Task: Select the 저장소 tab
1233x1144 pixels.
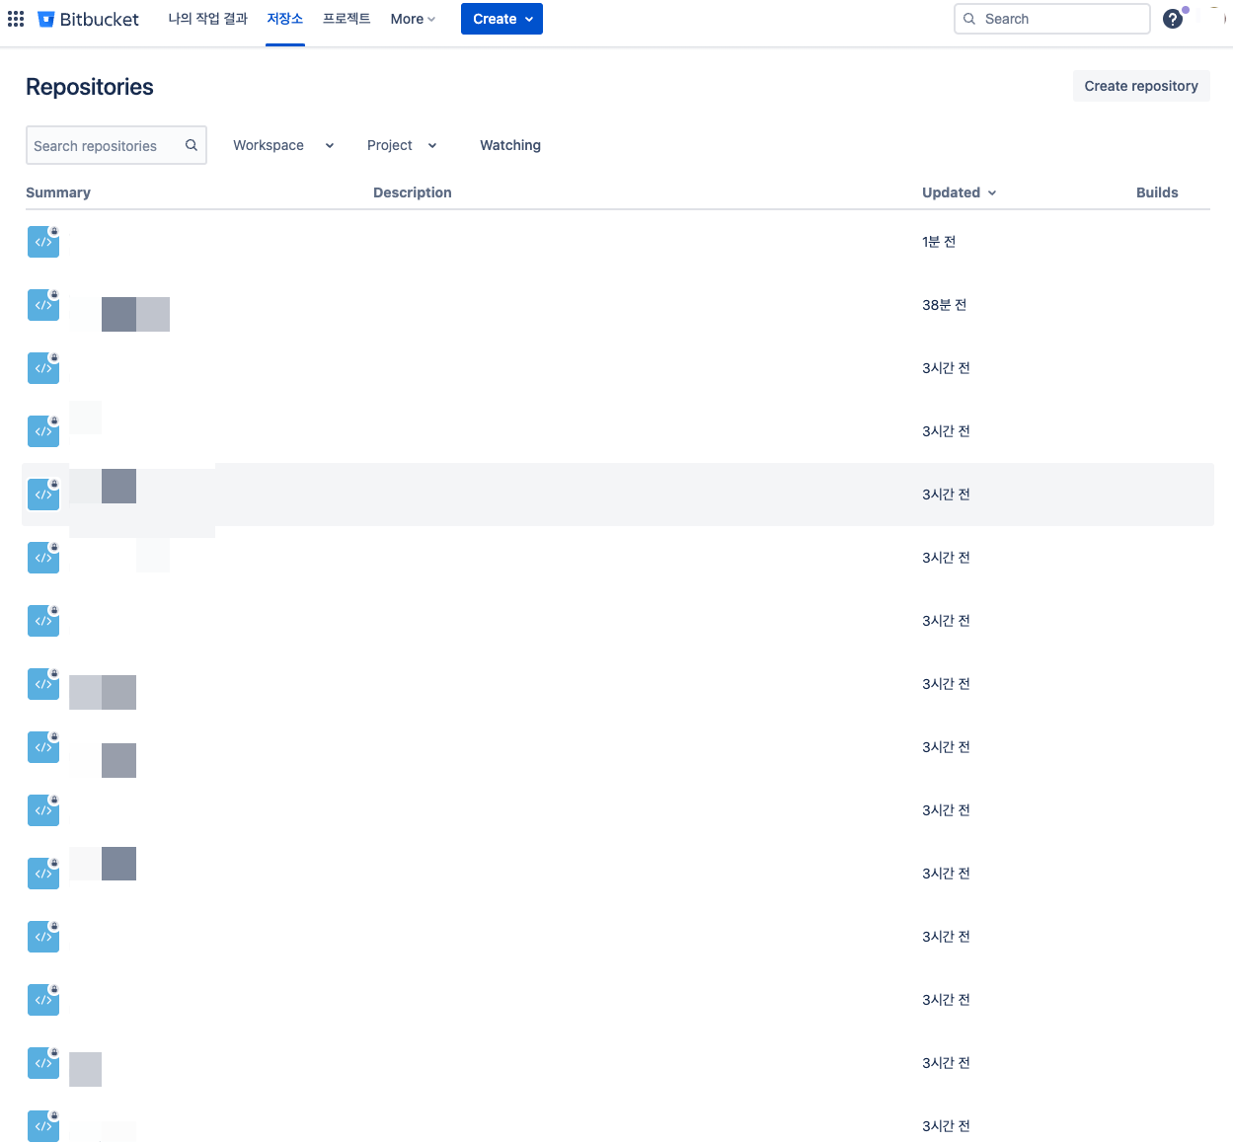Action: point(284,19)
